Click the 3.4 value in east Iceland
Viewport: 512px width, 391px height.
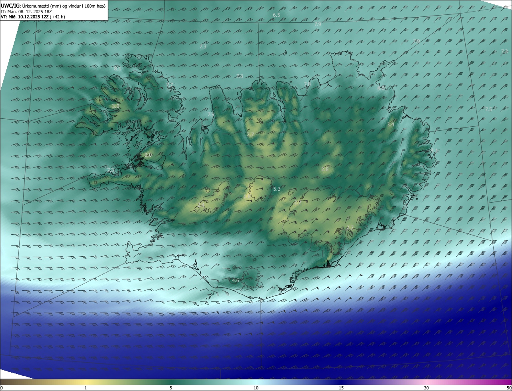pyautogui.click(x=390, y=125)
